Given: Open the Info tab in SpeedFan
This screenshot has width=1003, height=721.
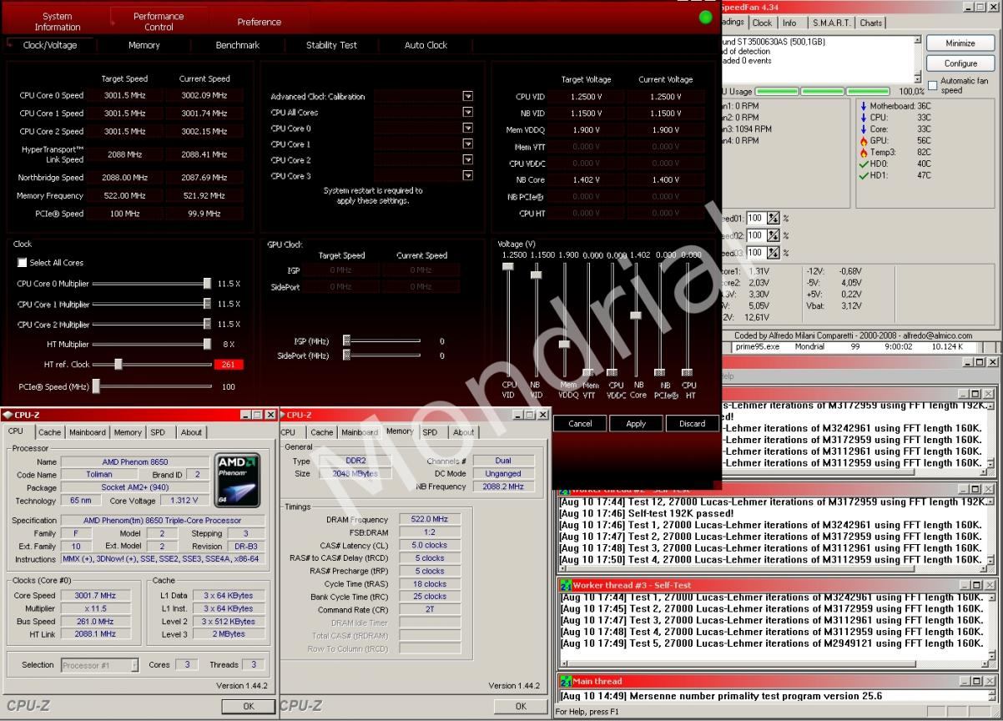Looking at the screenshot, I should tap(789, 23).
